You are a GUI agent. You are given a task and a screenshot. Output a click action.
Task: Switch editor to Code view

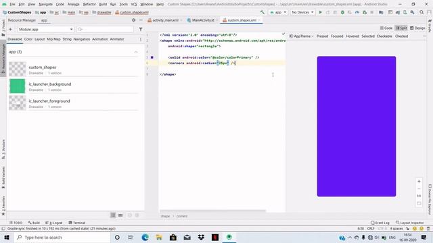pyautogui.click(x=386, y=28)
